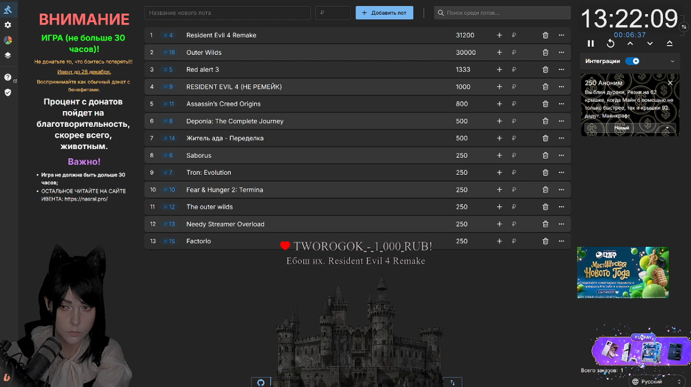Viewport: 691px width, 387px height.
Task: Select the Outer Wilds lot name
Action: click(x=204, y=53)
